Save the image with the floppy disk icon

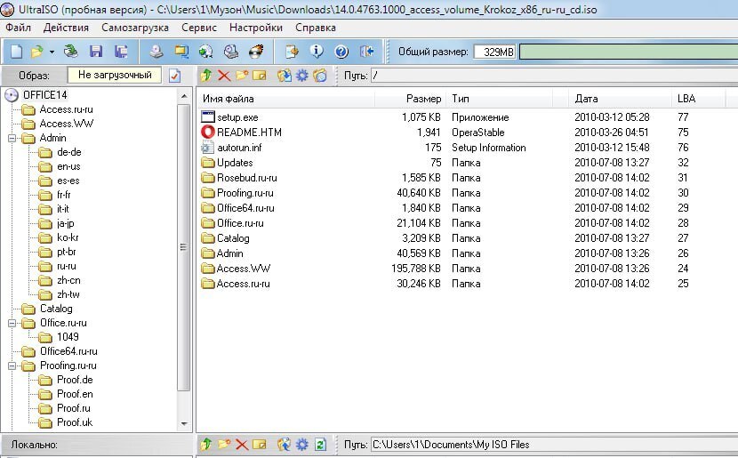(x=96, y=52)
